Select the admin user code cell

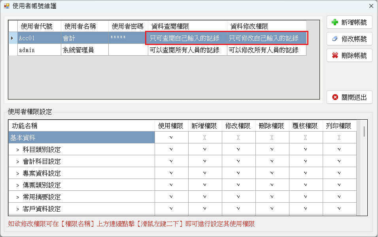pyautogui.click(x=39, y=50)
